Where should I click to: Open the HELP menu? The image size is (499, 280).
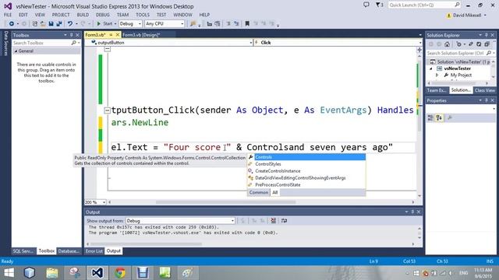click(x=204, y=15)
